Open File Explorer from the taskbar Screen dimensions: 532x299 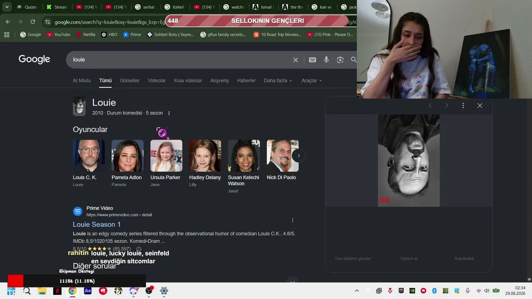pyautogui.click(x=42, y=291)
